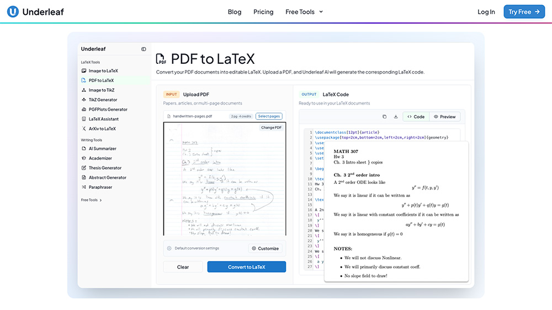Click the 2 pg · 4 credits badge
The height and width of the screenshot is (310, 552).
(x=241, y=116)
